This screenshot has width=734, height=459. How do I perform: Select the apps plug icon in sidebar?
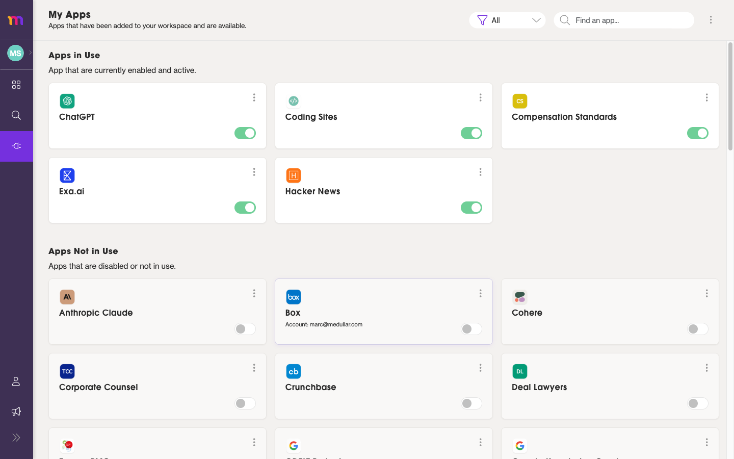tap(16, 146)
